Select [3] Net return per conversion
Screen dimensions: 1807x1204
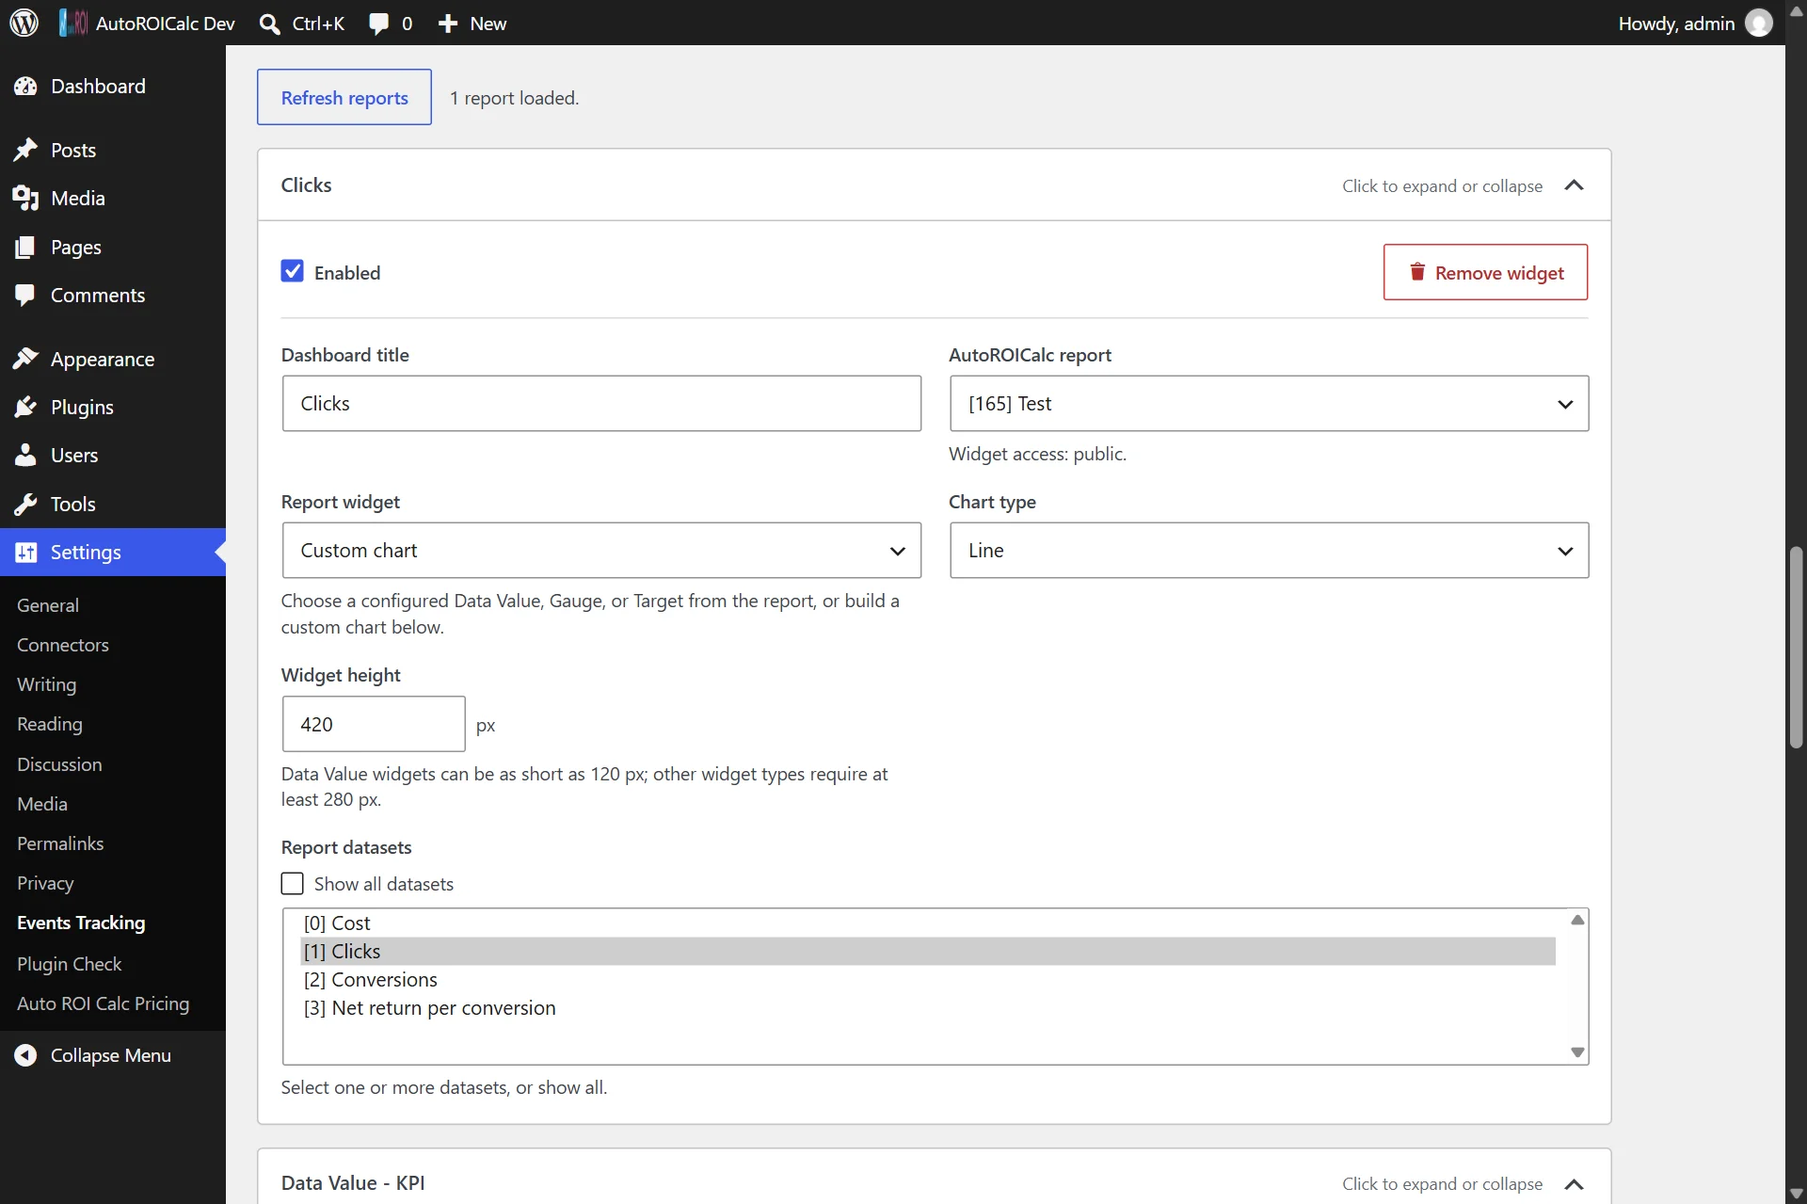[x=927, y=1008]
